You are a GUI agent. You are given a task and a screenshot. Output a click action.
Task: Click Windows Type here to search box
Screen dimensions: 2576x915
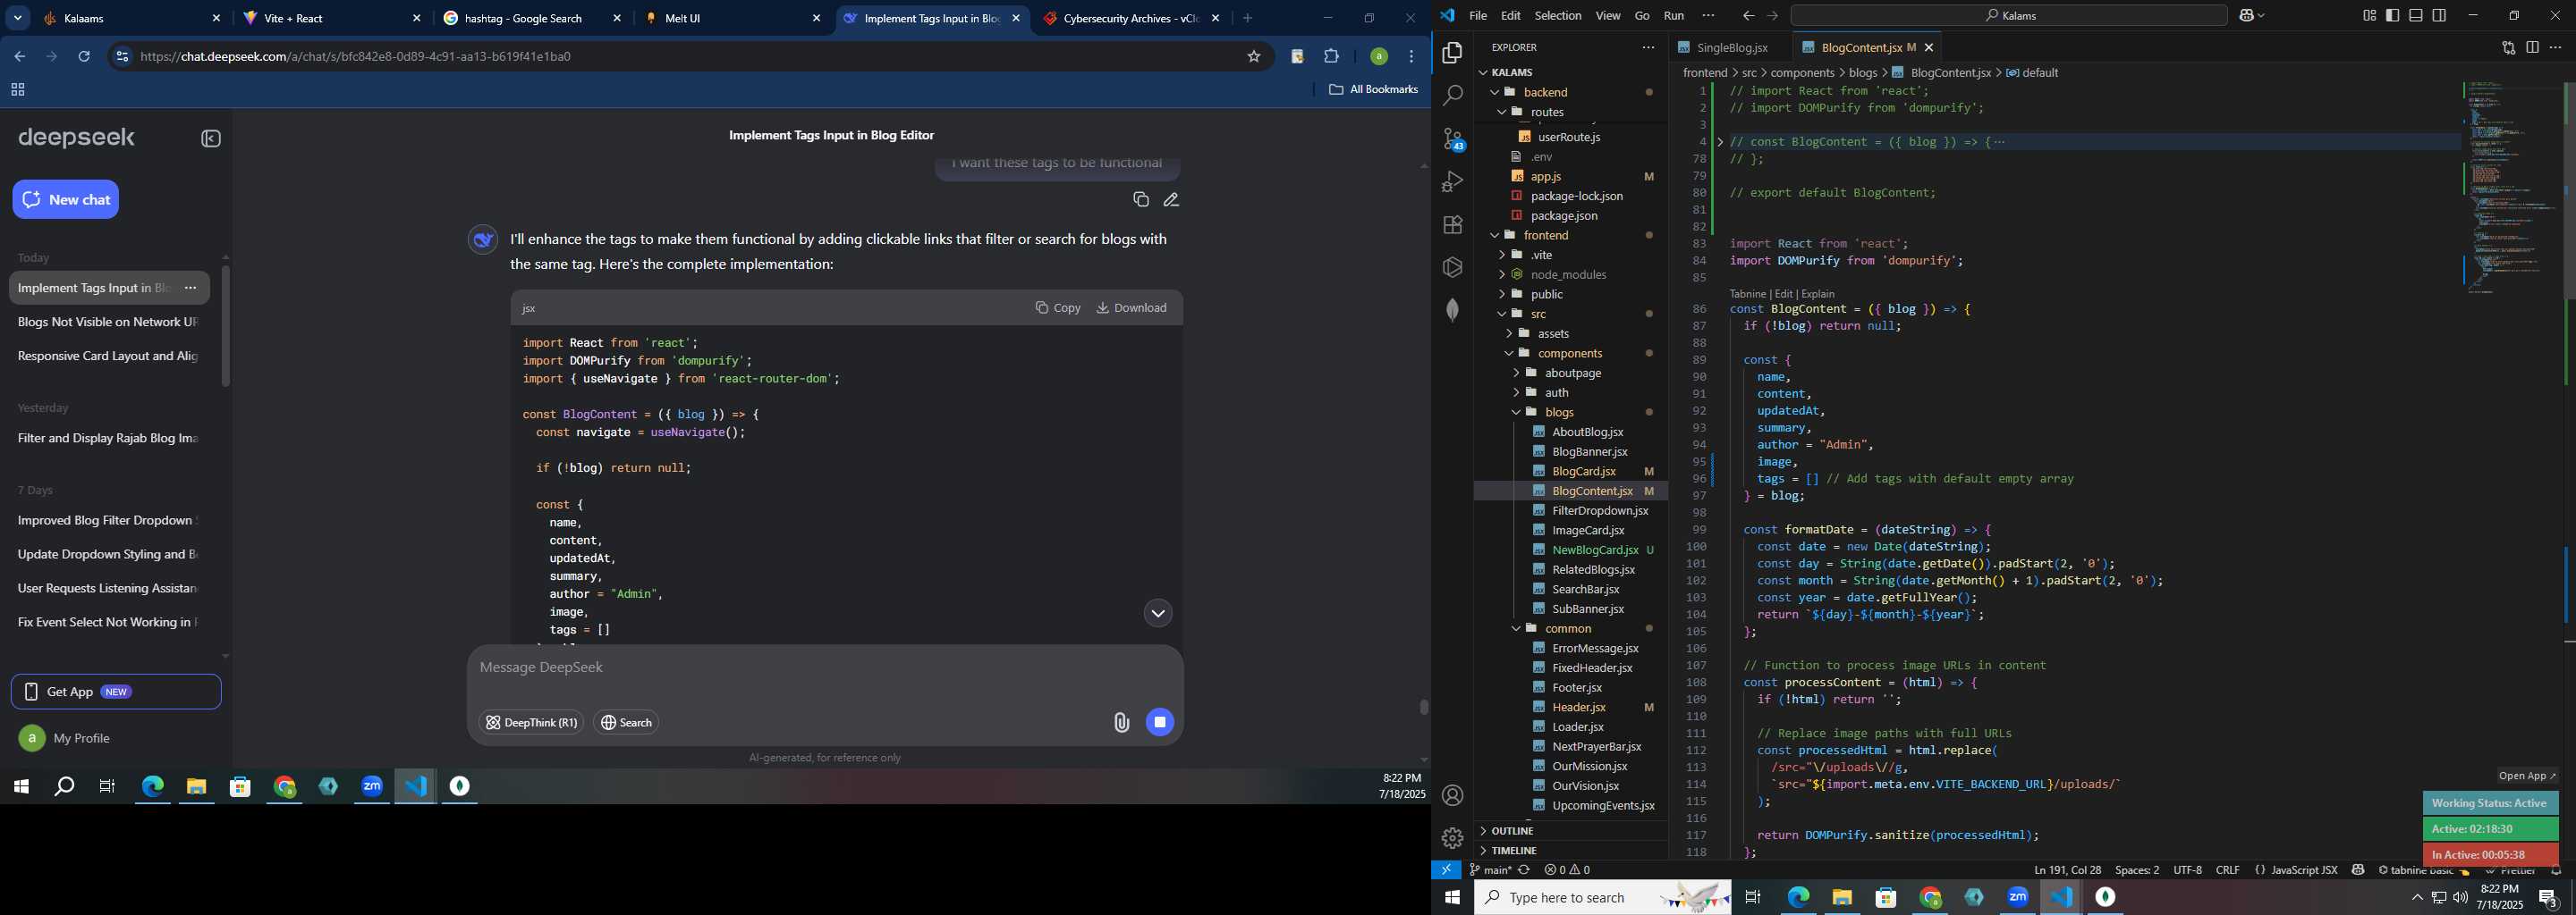coord(1602,897)
